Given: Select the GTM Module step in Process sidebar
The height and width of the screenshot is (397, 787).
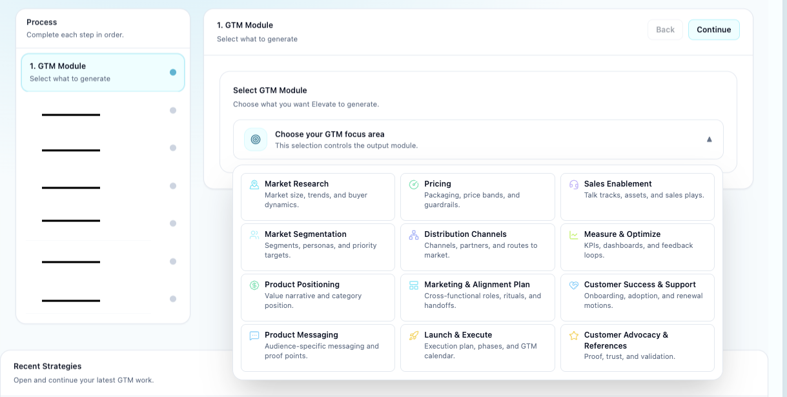Looking at the screenshot, I should point(103,72).
